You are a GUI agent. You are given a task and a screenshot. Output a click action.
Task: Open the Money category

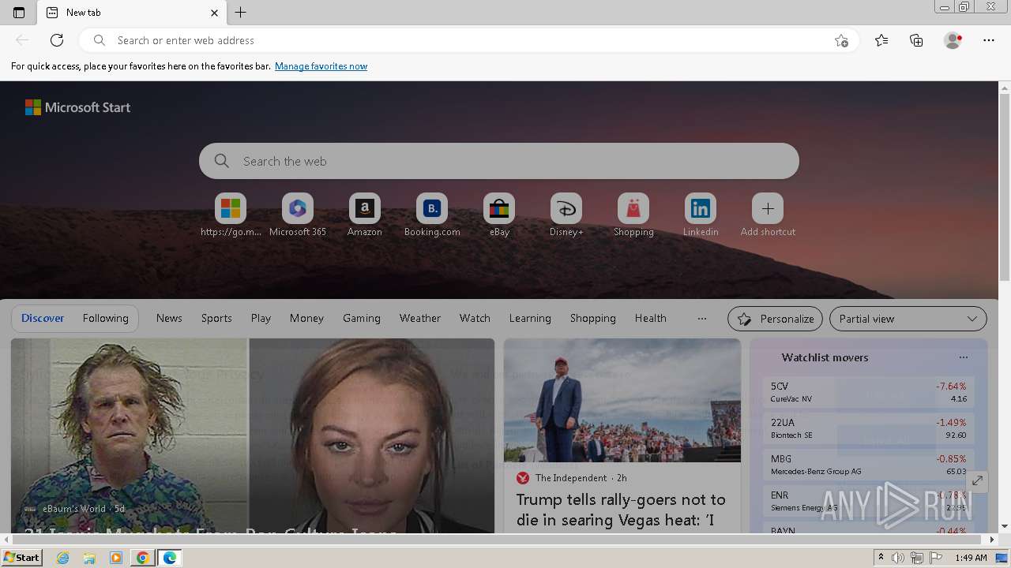click(306, 318)
